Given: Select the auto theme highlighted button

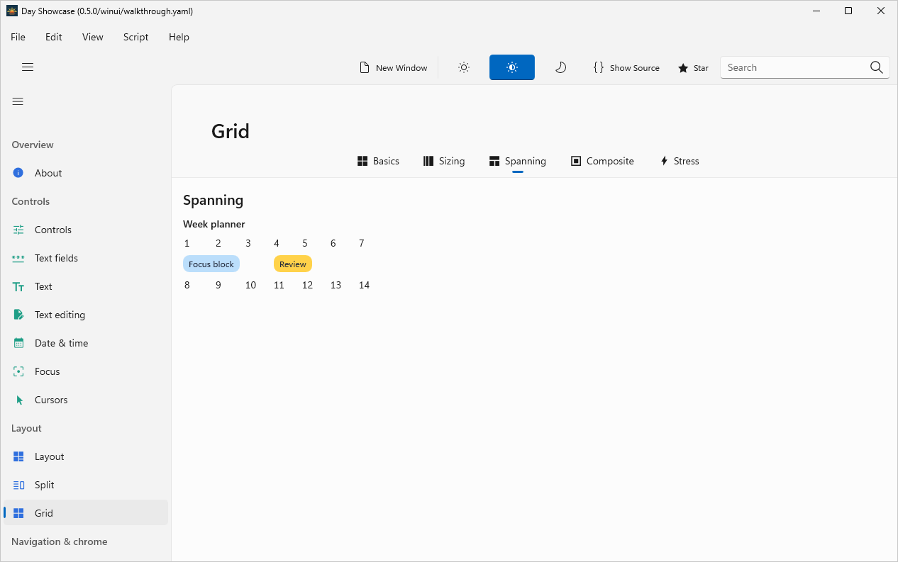Looking at the screenshot, I should click(x=512, y=67).
